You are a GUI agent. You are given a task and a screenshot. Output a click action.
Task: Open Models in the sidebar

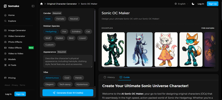click(12, 59)
